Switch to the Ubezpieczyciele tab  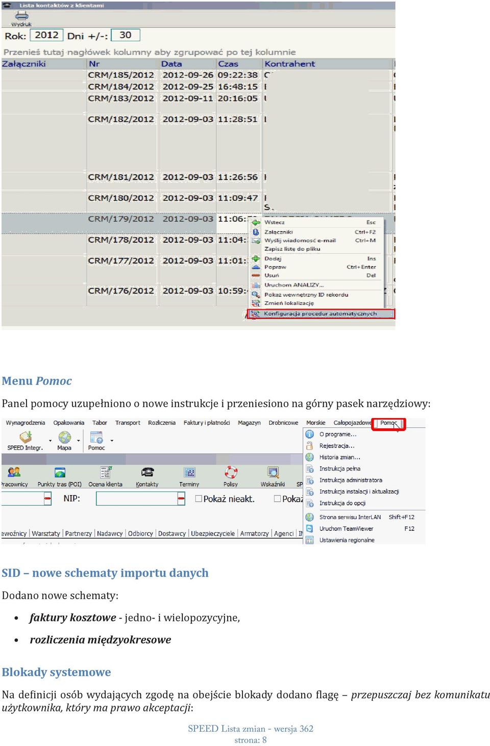tap(213, 533)
